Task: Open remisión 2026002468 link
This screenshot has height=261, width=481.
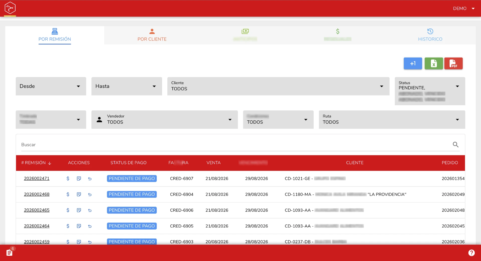Action: tap(37, 194)
